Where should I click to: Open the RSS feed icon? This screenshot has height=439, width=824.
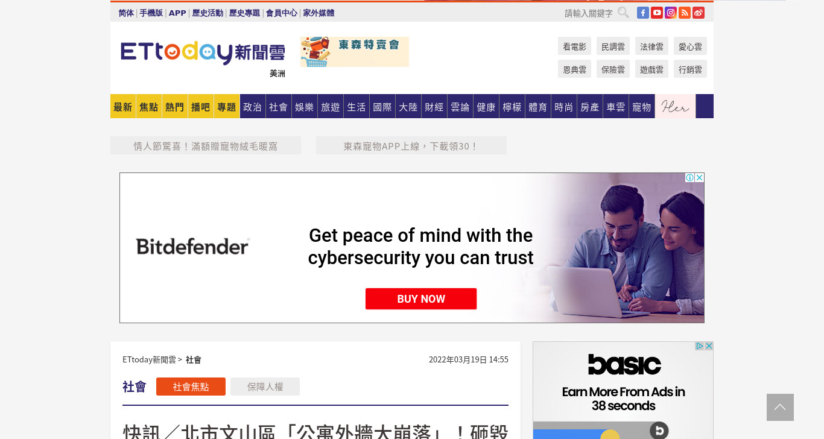click(x=685, y=13)
